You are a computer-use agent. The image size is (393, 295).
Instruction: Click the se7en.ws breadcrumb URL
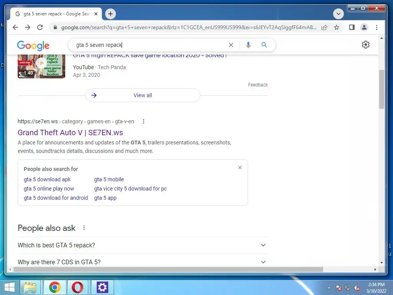coord(76,121)
